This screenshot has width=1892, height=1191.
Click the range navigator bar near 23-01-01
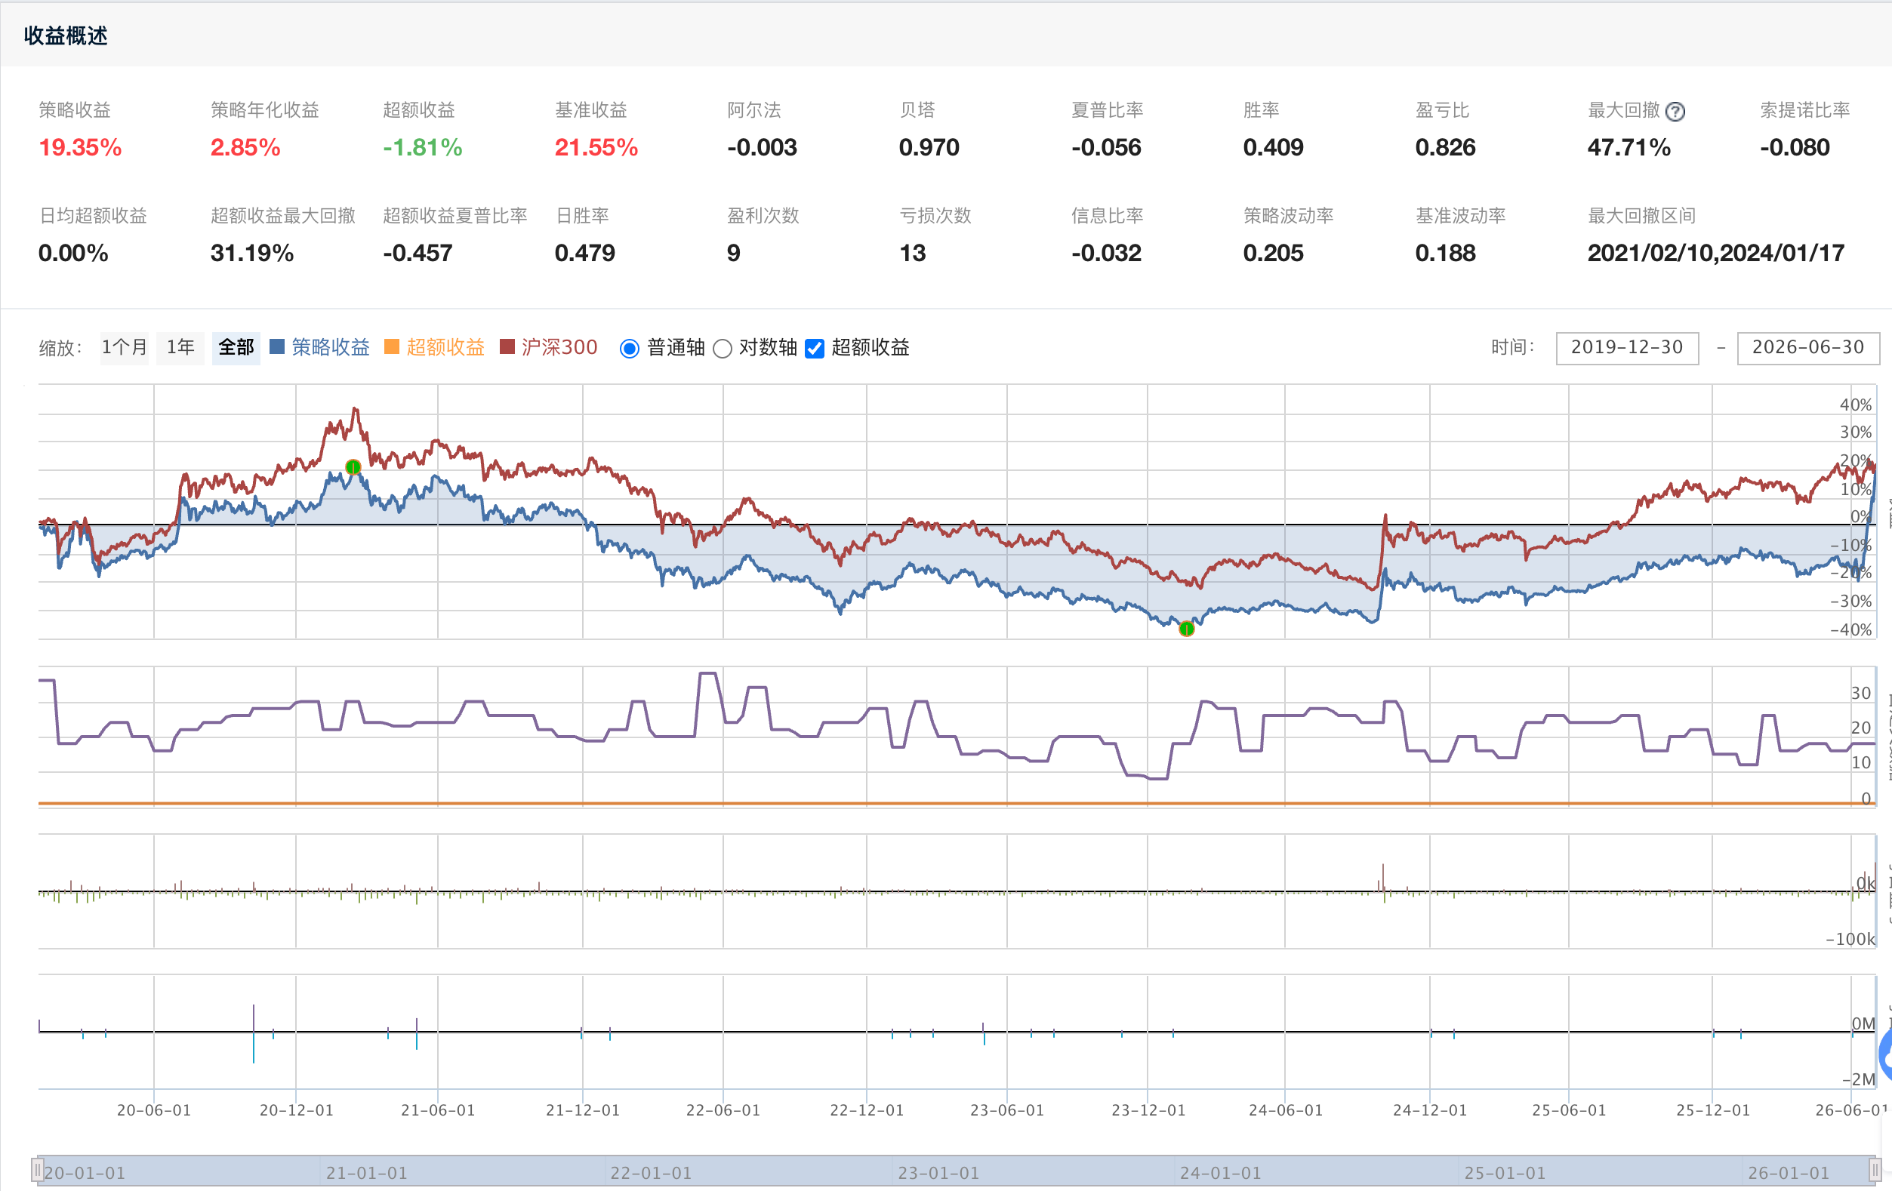tap(938, 1171)
